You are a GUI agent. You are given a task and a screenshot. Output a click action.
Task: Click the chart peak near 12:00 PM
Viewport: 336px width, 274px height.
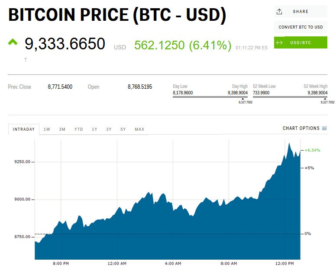289,144
